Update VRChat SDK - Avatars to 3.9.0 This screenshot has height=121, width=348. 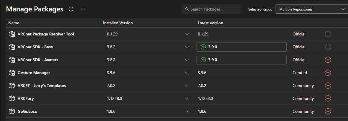(241, 60)
